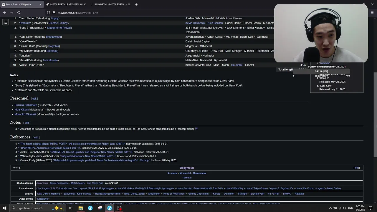Open the Billboard Spiritbox and Poppy reference link

point(90,152)
